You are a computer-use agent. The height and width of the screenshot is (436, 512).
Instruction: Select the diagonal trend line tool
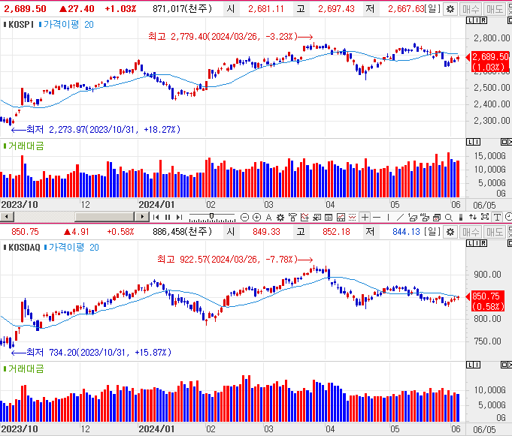(x=400, y=218)
